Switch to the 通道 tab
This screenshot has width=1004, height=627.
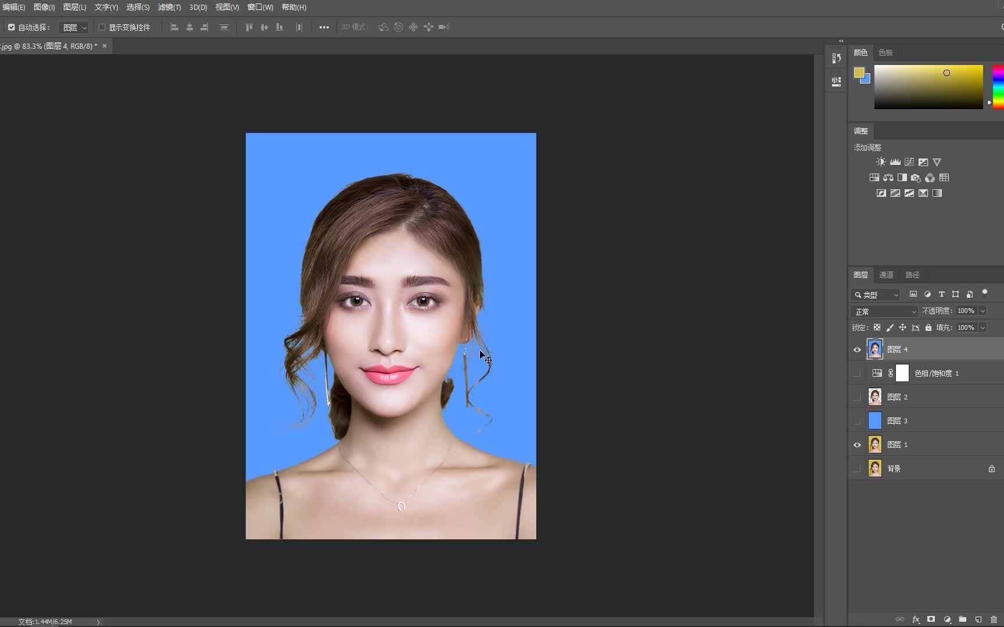886,275
